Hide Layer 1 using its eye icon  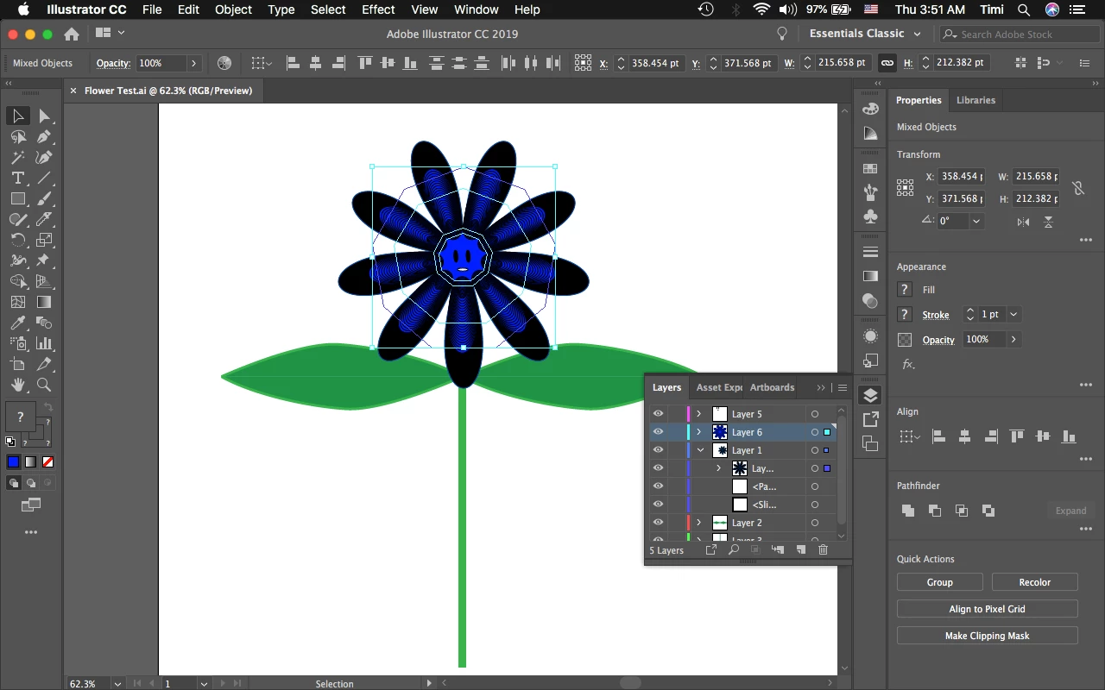click(x=658, y=450)
